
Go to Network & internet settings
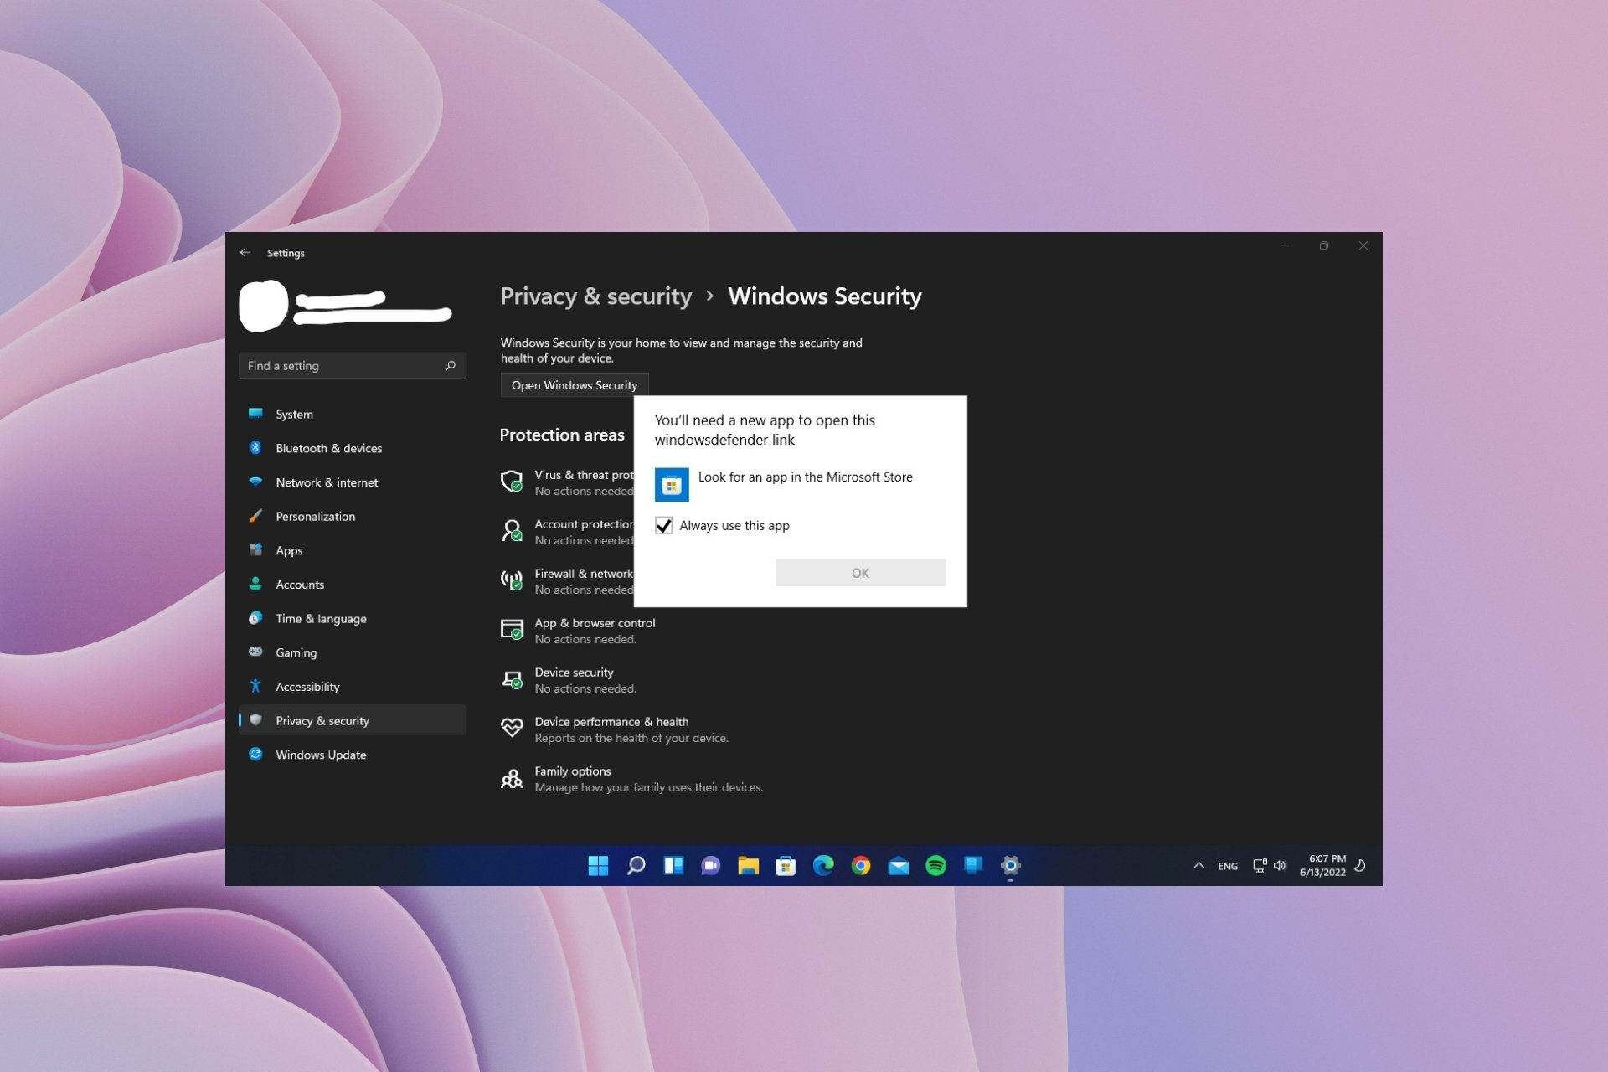coord(352,482)
